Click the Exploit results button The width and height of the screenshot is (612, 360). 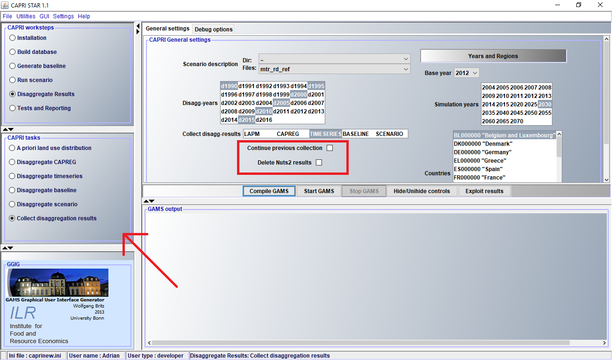coord(484,191)
